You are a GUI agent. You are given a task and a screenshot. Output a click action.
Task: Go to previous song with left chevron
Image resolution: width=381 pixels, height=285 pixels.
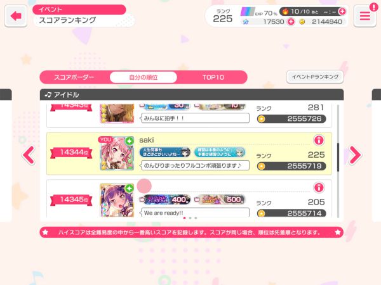tap(29, 155)
